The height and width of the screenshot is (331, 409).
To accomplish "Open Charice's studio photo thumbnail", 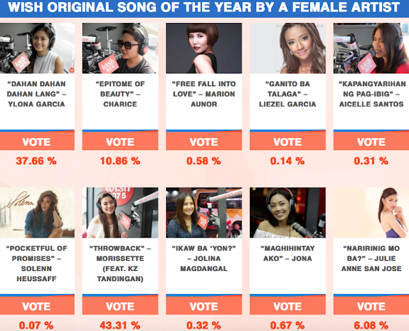I will [x=120, y=49].
